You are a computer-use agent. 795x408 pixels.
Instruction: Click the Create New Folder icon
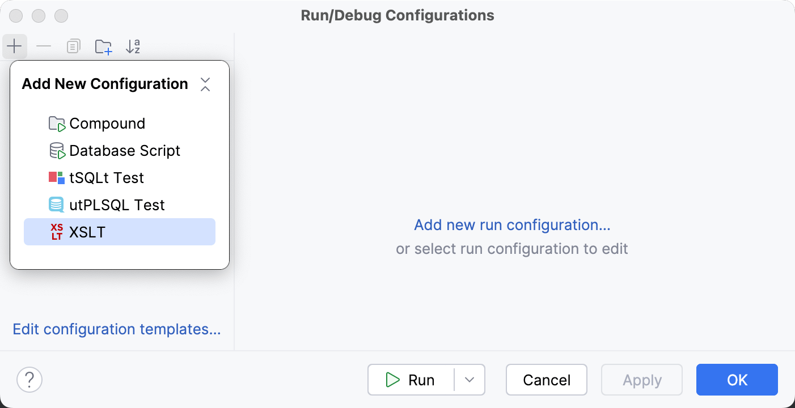103,46
